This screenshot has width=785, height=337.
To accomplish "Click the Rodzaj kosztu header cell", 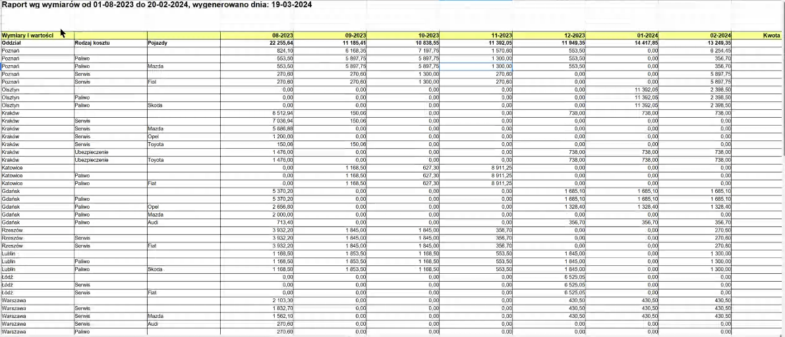I will click(110, 43).
